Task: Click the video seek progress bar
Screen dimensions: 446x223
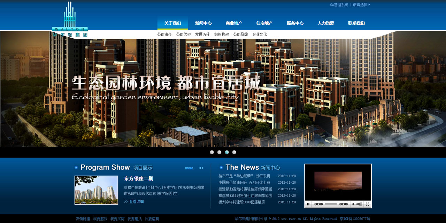Action: tap(331, 204)
